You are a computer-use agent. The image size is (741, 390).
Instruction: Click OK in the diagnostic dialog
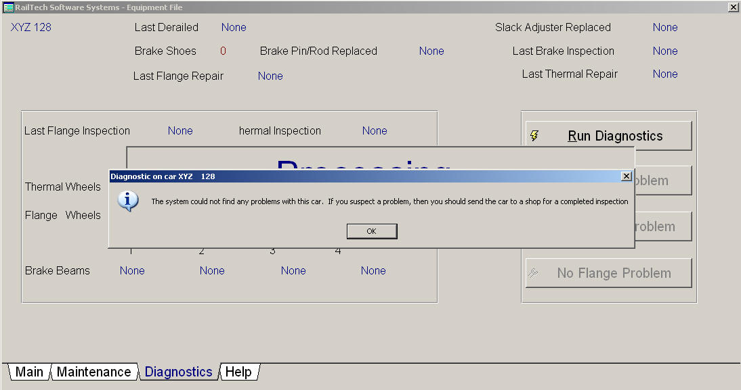coord(372,231)
